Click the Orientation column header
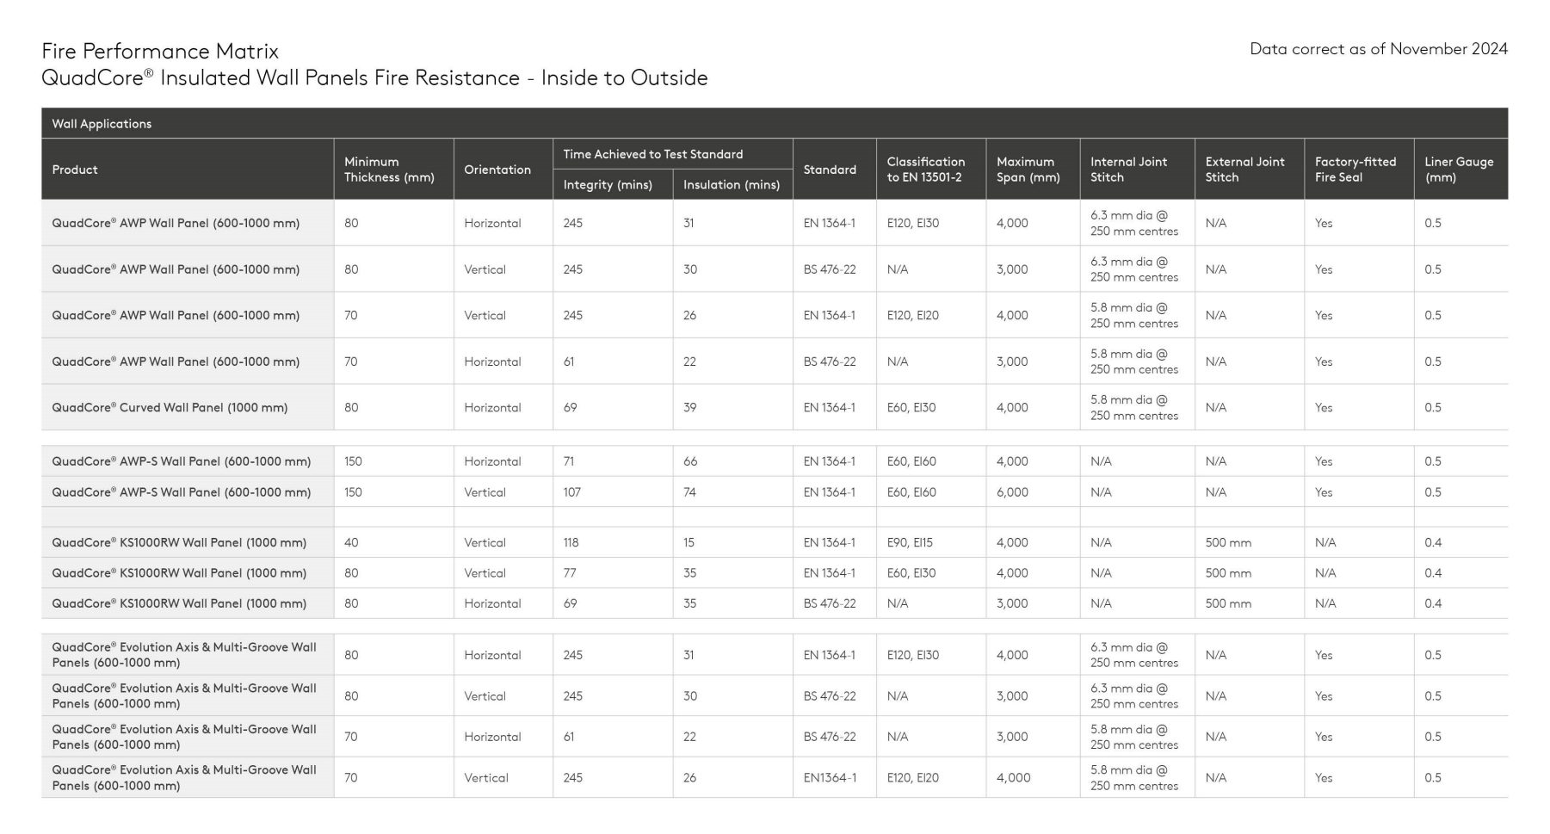 tap(497, 170)
